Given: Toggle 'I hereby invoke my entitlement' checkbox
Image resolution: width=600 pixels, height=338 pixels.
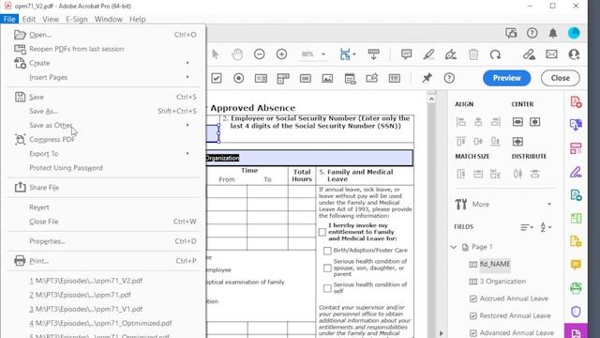Looking at the screenshot, I should (322, 232).
